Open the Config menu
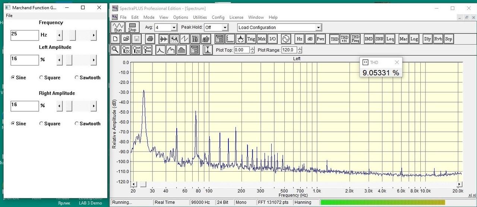Screen dimensions: 477x207 pyautogui.click(x=218, y=17)
